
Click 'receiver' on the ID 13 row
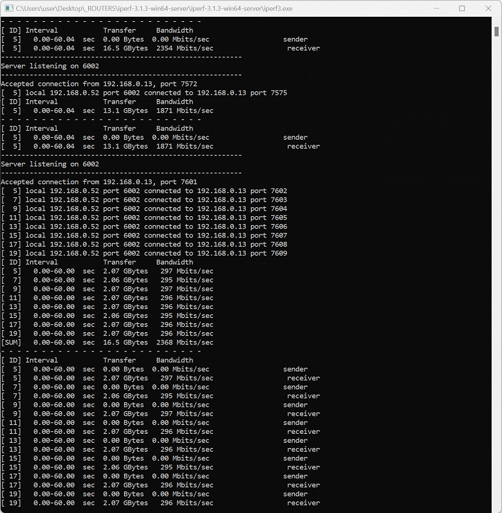point(304,449)
